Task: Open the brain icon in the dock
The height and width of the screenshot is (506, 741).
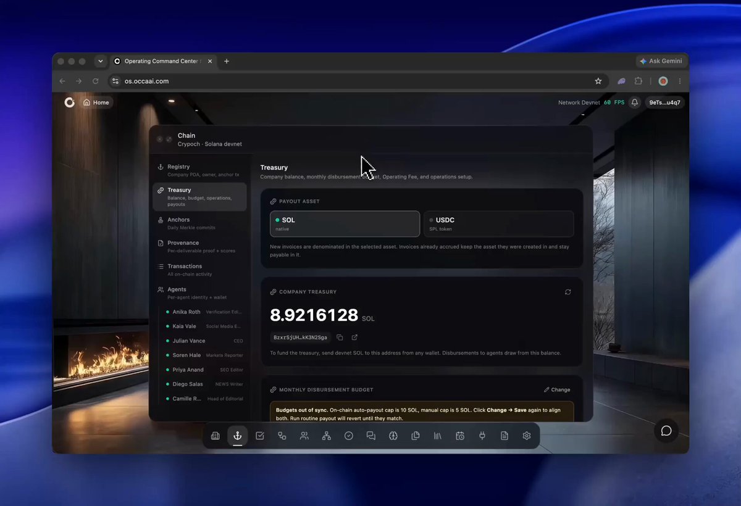Action: point(393,436)
